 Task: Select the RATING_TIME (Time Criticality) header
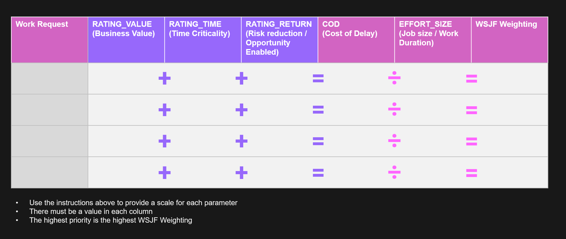203,40
